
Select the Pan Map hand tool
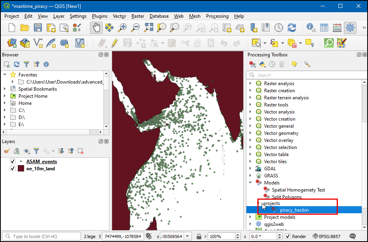click(96, 28)
